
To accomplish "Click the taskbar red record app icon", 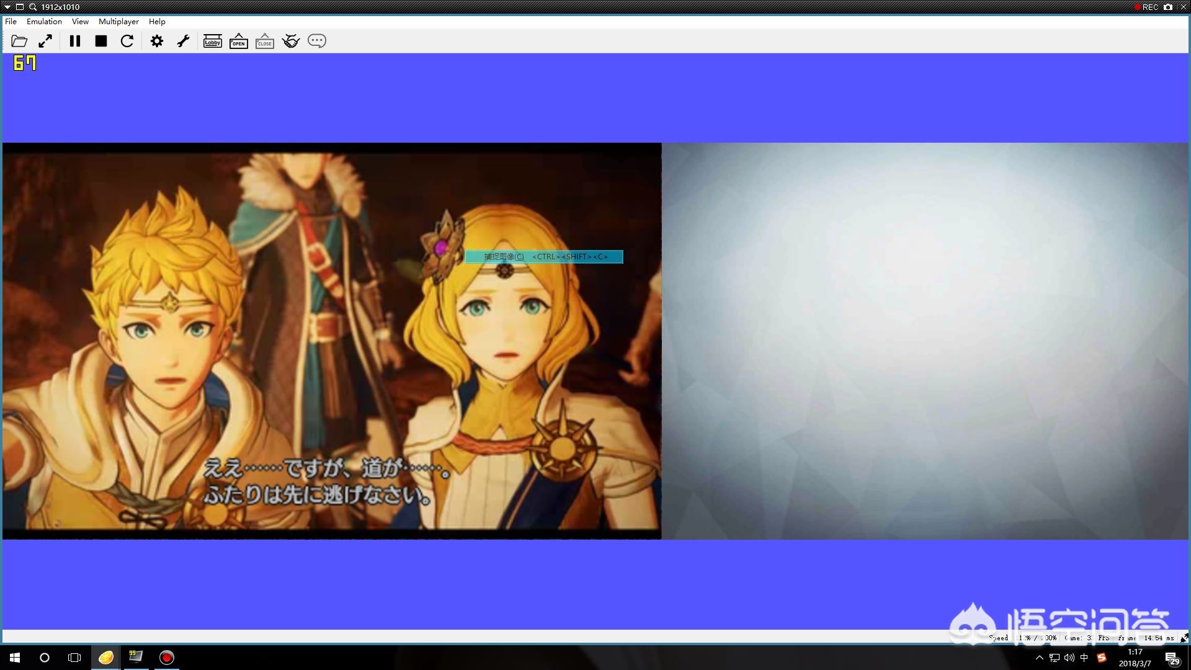I will point(167,658).
